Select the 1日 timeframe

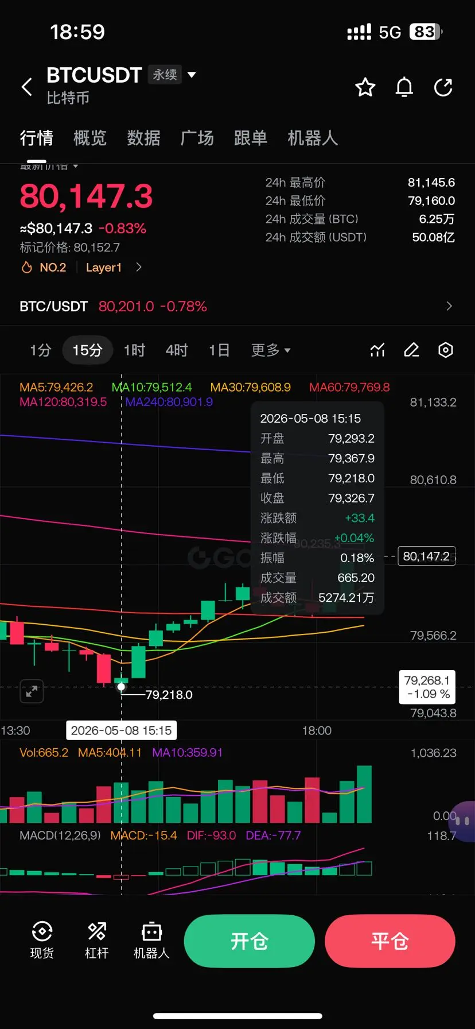tap(219, 350)
